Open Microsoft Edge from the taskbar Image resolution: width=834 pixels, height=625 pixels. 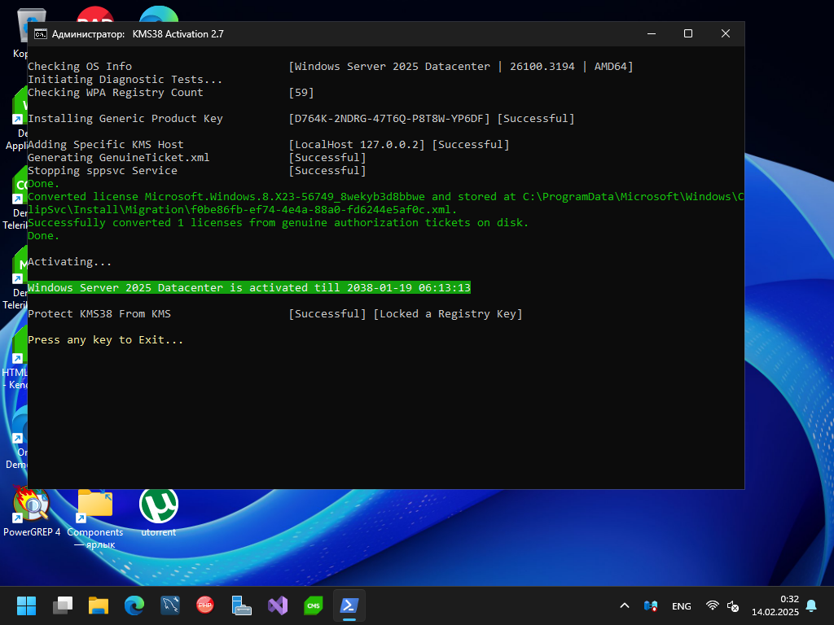(x=134, y=605)
